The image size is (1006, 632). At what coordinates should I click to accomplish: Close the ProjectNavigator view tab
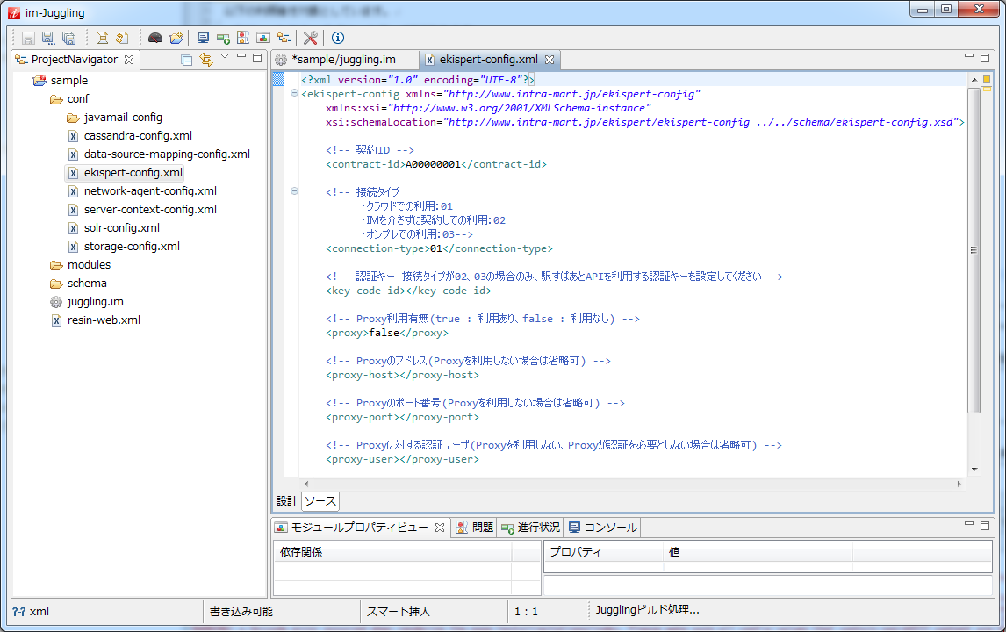point(129,60)
